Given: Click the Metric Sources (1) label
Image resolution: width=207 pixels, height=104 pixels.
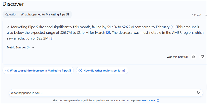Looking at the screenshot, I should [x=18, y=48].
